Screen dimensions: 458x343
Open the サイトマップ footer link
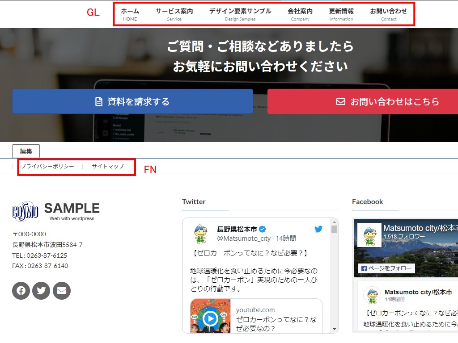[108, 167]
